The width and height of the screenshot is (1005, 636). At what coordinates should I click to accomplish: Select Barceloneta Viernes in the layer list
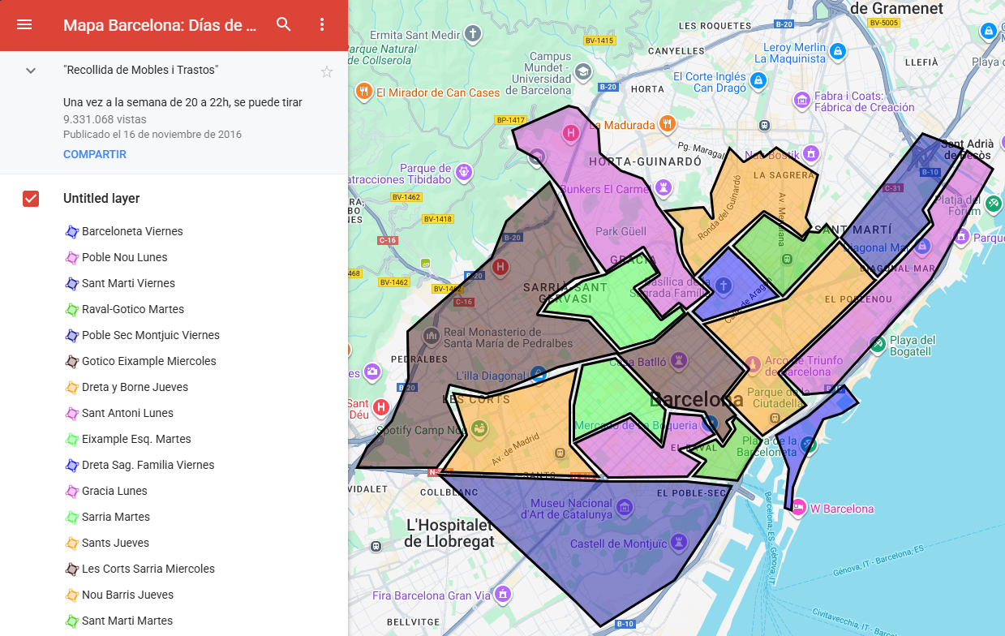pyautogui.click(x=132, y=231)
